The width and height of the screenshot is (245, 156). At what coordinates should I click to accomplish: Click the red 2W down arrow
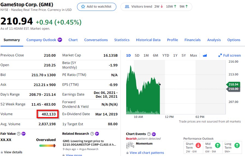pyautogui.click(x=162, y=6)
